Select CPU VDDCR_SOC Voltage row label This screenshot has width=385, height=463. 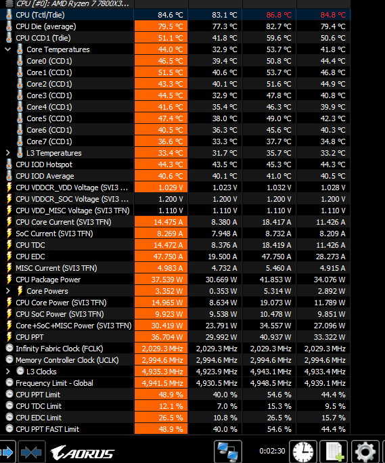72,199
